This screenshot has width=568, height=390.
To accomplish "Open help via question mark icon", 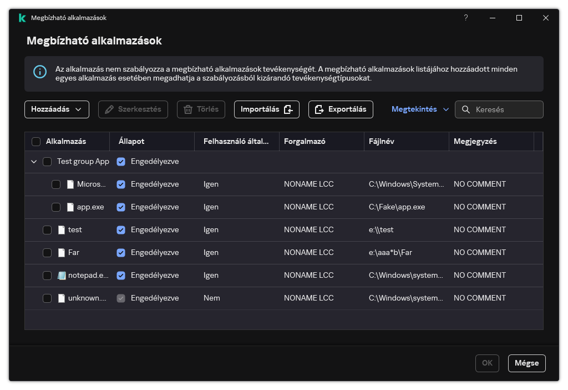I will 465,18.
